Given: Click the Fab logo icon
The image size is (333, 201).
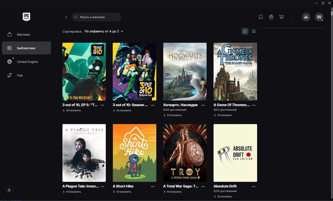Looking at the screenshot, I should [10, 75].
